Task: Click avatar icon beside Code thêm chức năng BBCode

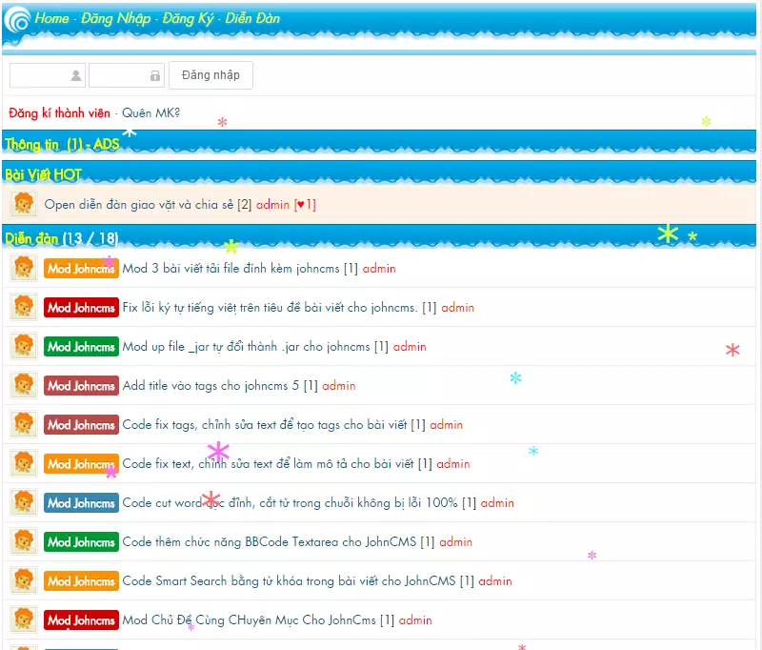Action: 24,541
